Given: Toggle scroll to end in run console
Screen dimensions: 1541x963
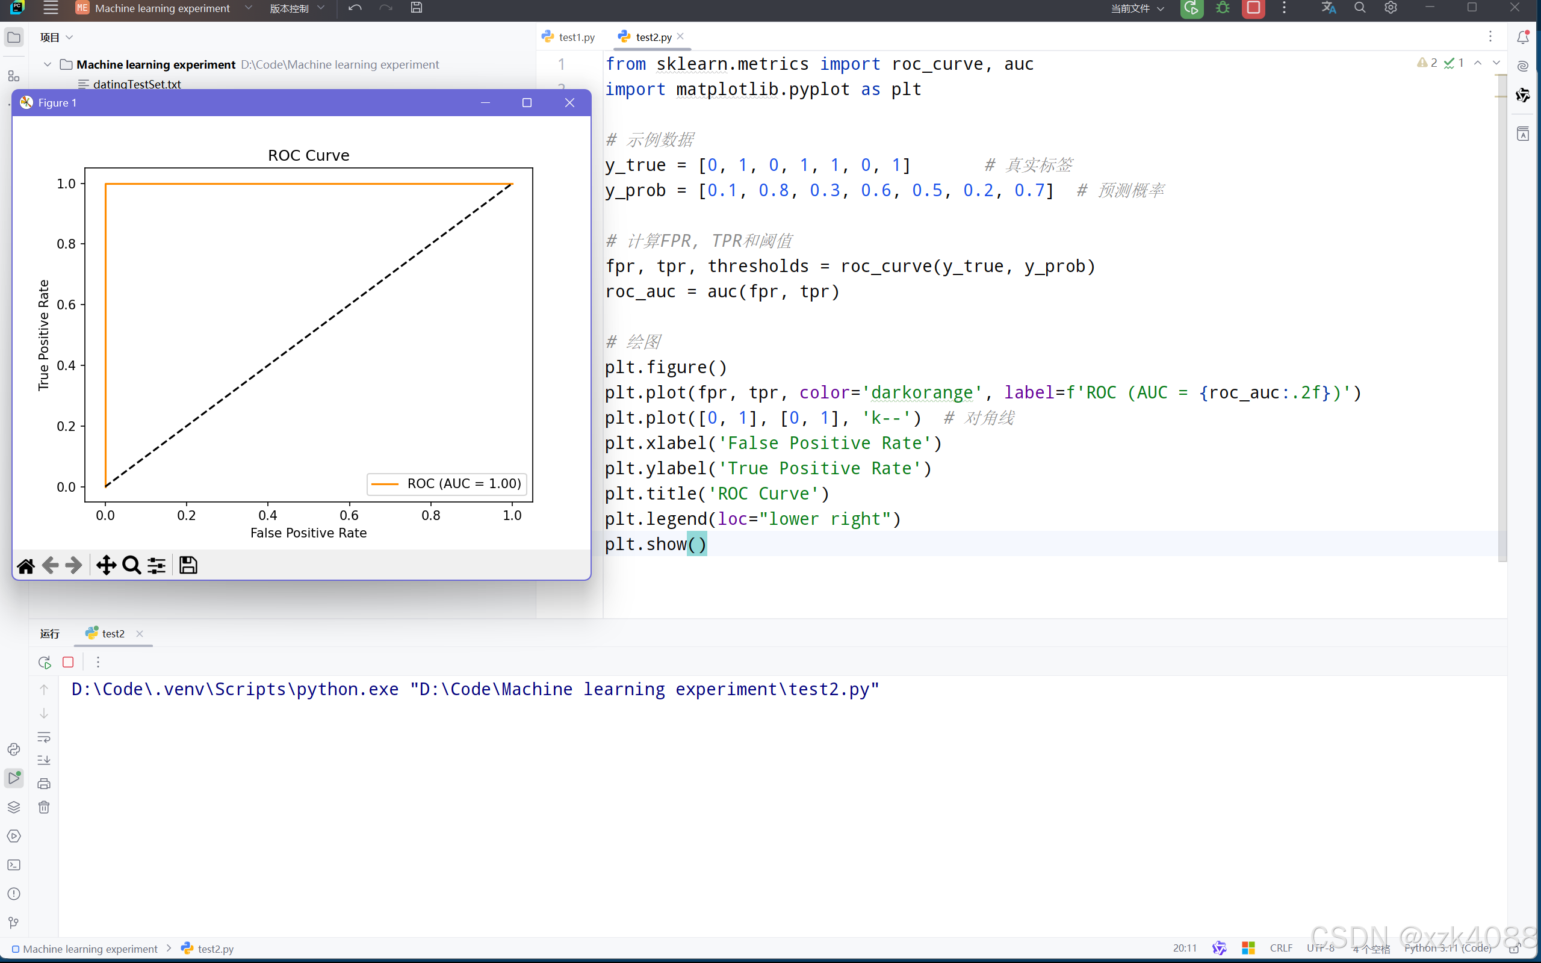Looking at the screenshot, I should [x=44, y=760].
